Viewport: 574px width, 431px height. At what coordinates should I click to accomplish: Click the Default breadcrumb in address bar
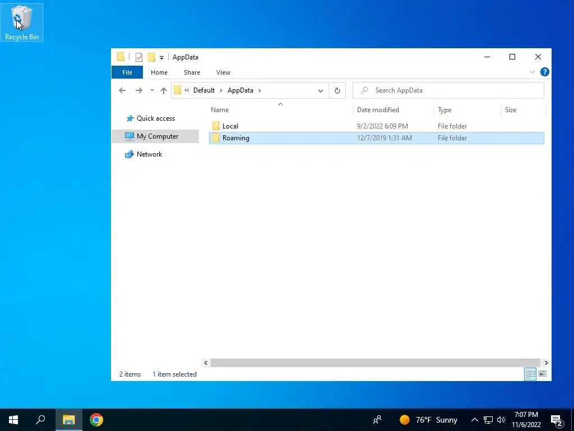point(204,90)
